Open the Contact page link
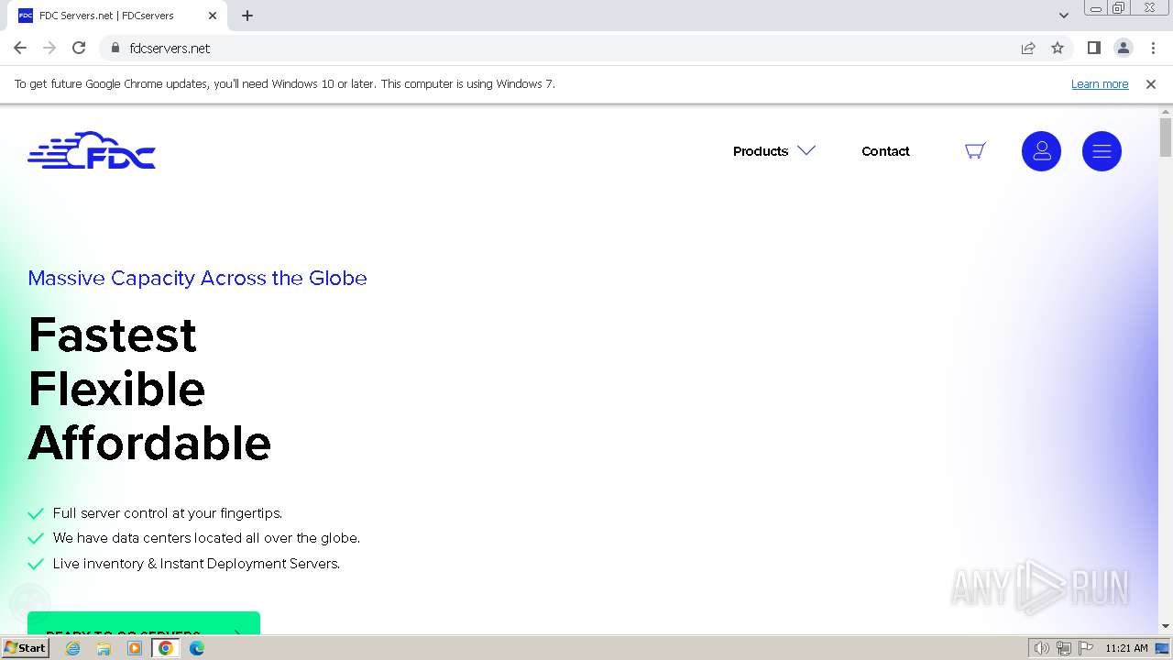The height and width of the screenshot is (660, 1173). click(x=885, y=151)
